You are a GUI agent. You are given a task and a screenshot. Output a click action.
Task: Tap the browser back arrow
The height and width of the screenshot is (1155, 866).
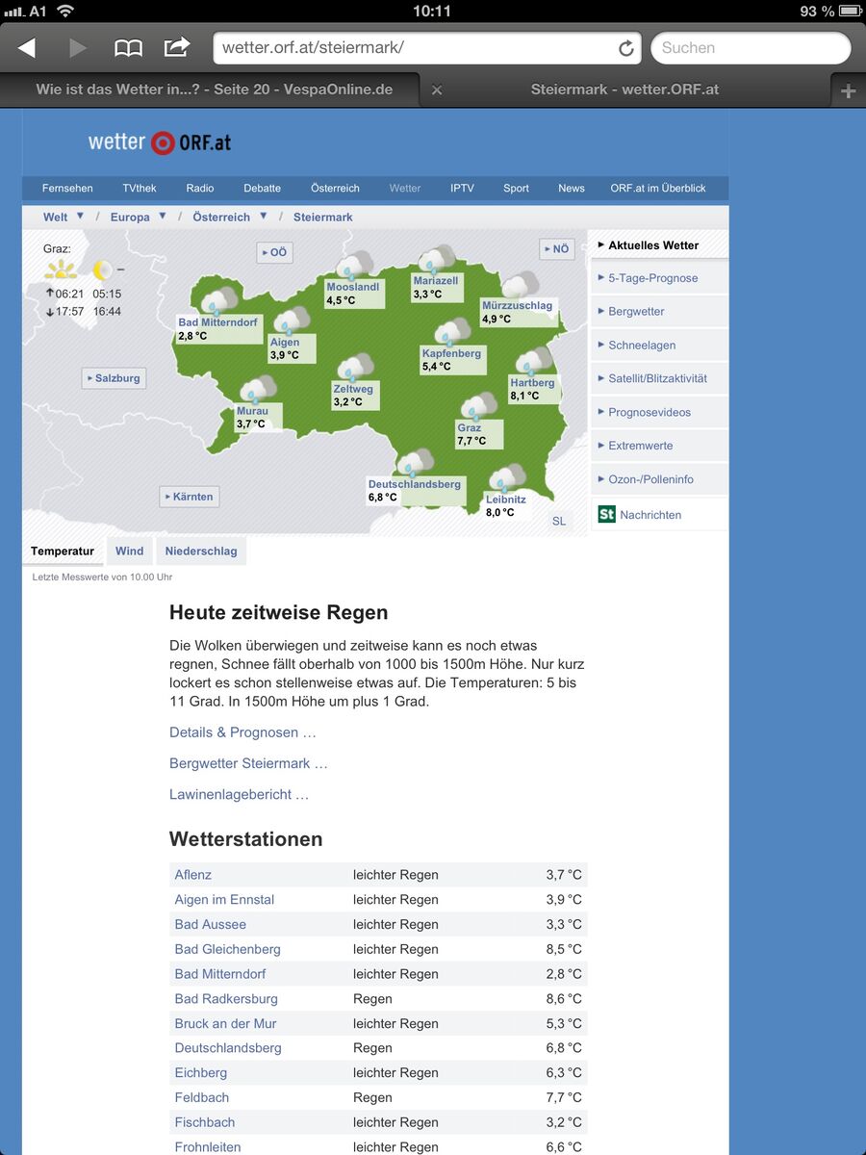tap(27, 48)
